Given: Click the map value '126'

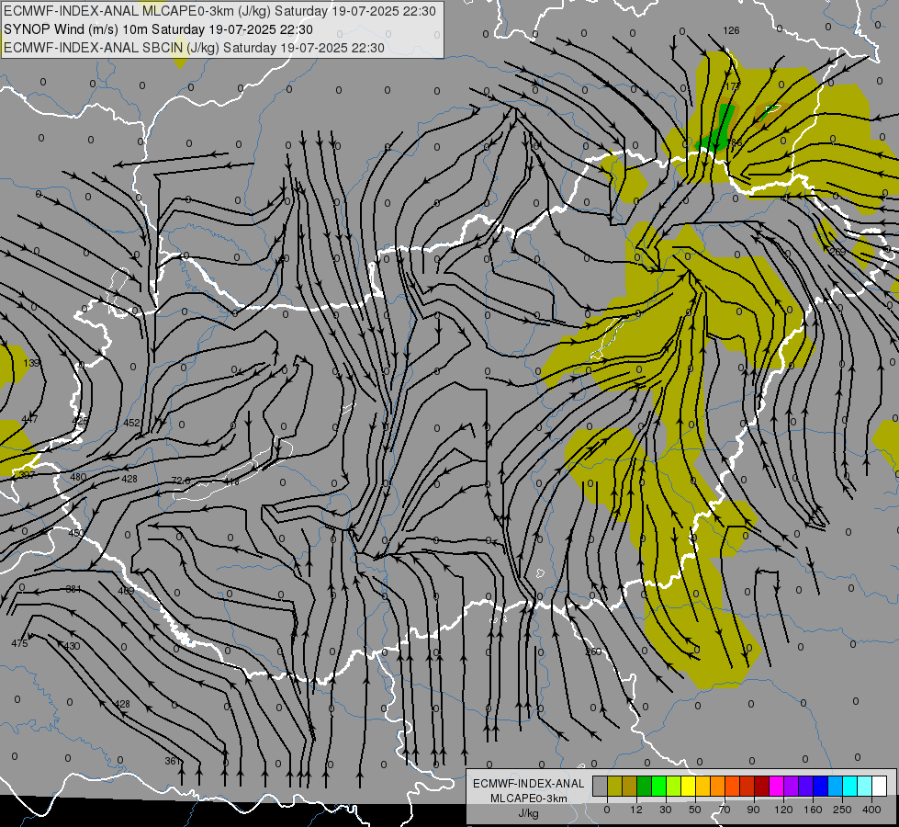Looking at the screenshot, I should pos(731,31).
